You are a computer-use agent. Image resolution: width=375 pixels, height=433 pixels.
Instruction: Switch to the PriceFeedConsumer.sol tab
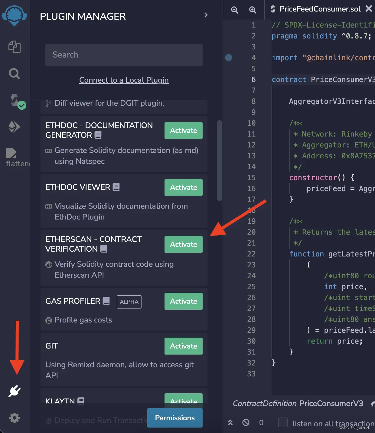320,9
